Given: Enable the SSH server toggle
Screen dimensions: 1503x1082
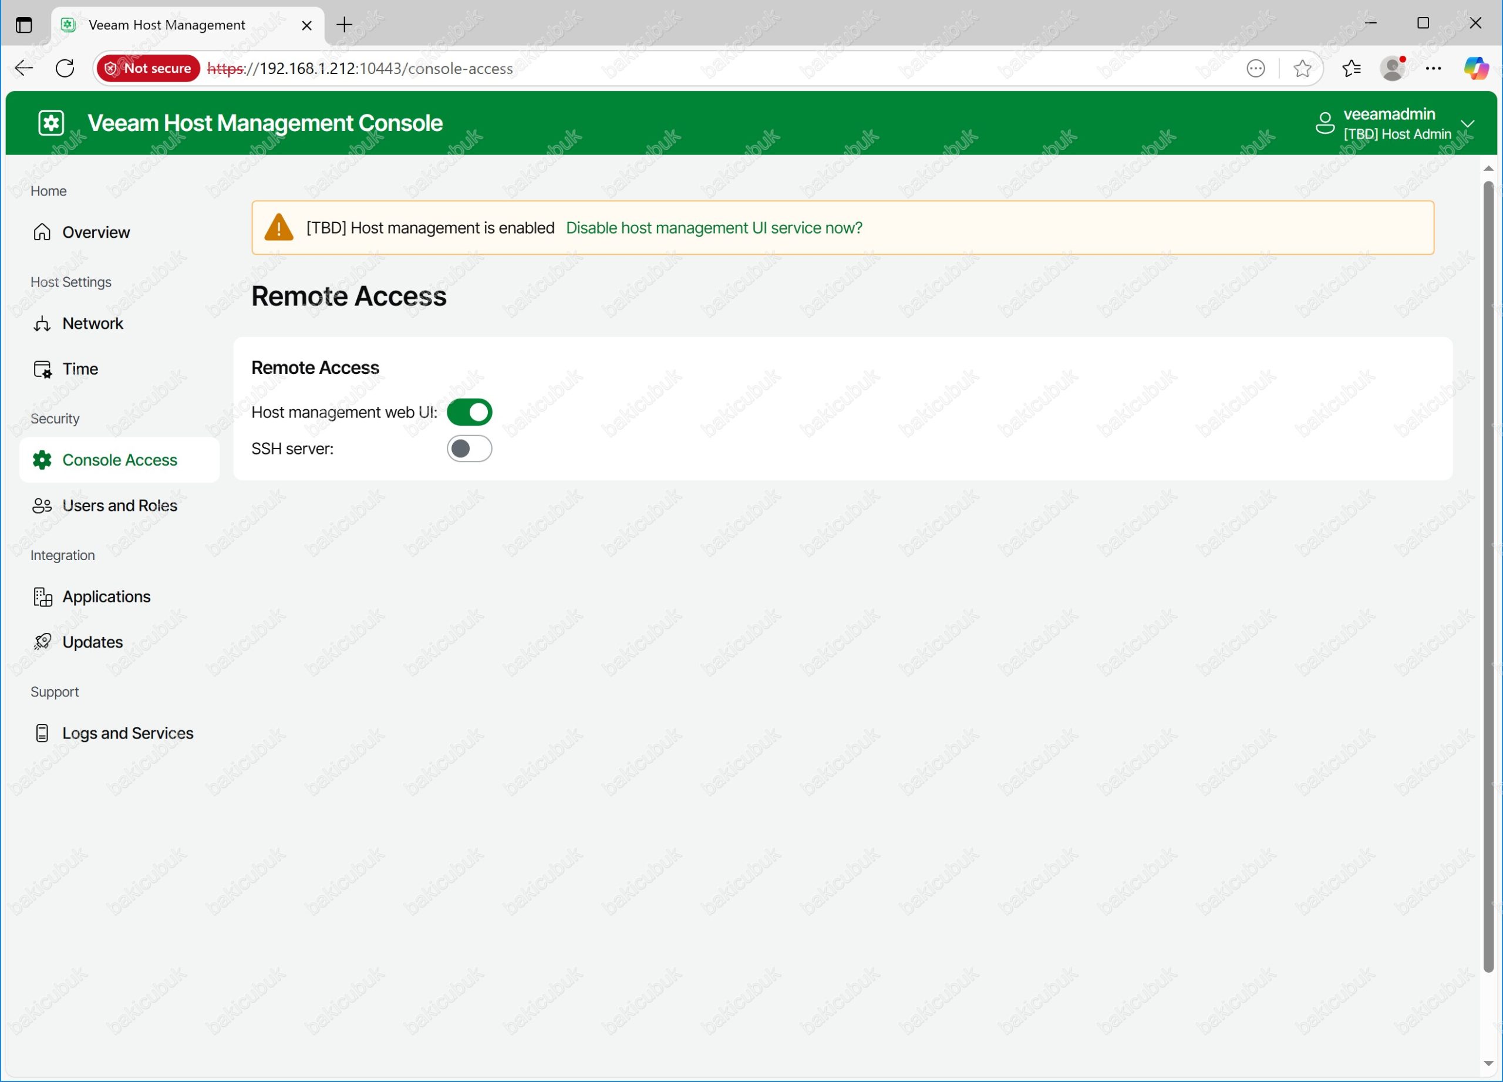Looking at the screenshot, I should [469, 449].
